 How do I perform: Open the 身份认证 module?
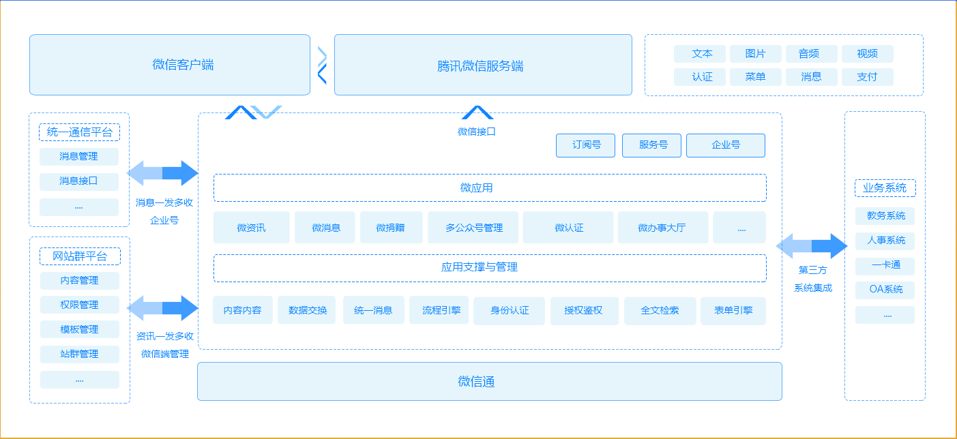coord(510,311)
